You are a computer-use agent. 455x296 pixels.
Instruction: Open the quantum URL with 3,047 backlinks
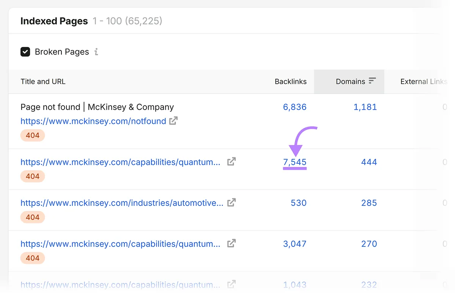[120, 244]
